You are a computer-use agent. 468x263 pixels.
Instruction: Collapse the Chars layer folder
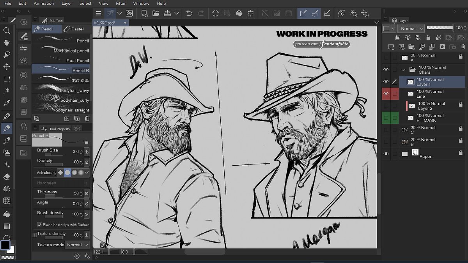pyautogui.click(x=403, y=70)
